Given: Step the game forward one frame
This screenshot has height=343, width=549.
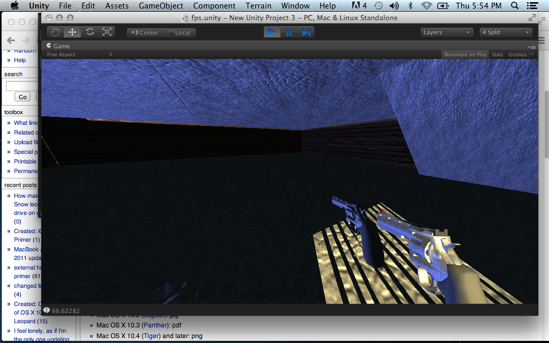Looking at the screenshot, I should [306, 32].
